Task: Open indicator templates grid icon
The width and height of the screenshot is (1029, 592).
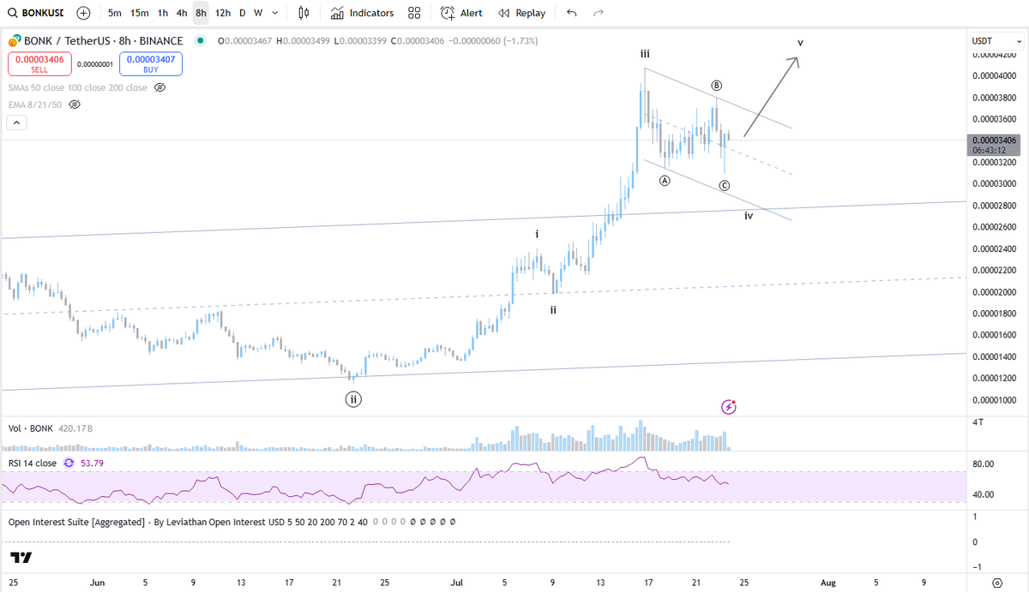Action: click(x=414, y=13)
